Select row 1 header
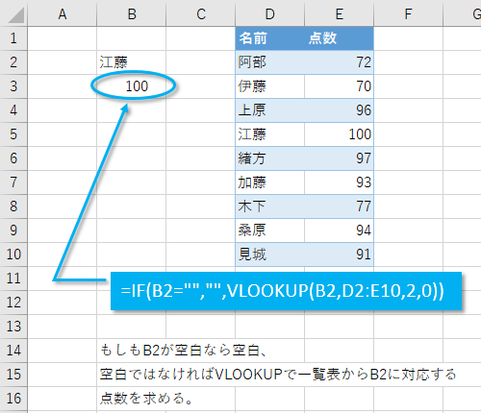The image size is (481, 413). coord(13,38)
